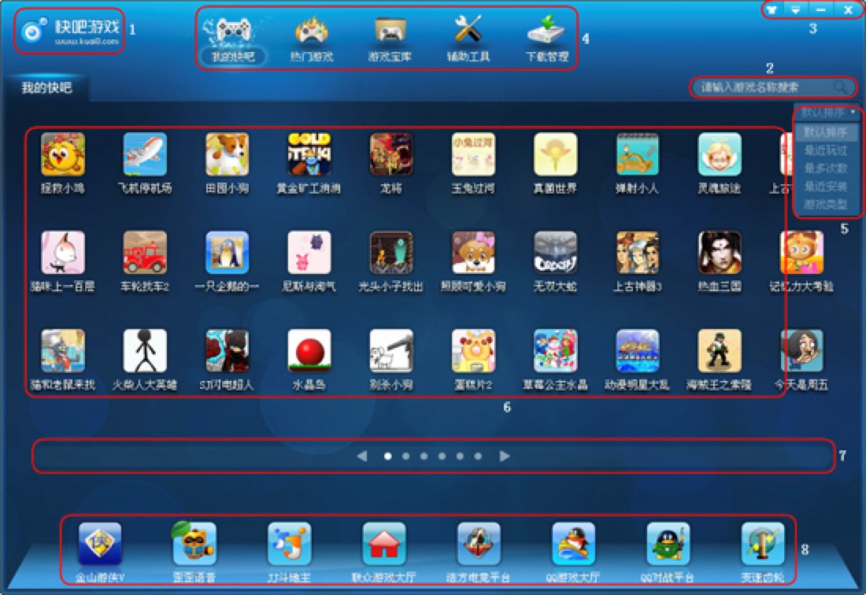Open the 游戏宝库 game library icon
This screenshot has height=595, width=866.
[390, 39]
